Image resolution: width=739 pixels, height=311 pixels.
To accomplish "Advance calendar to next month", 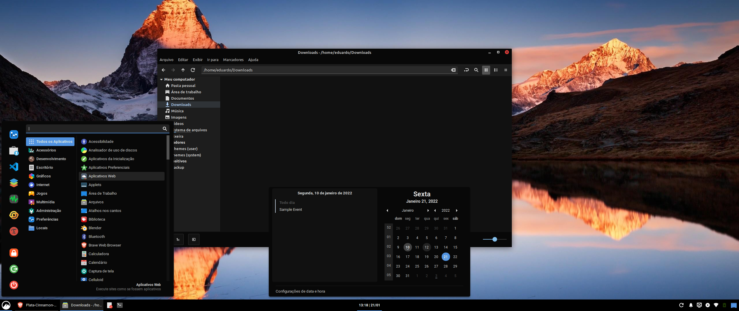I will point(428,211).
